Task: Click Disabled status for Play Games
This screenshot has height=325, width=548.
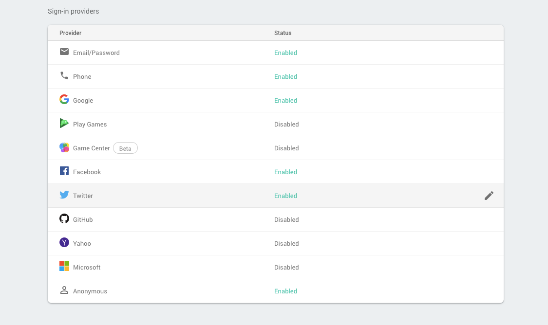Action: [286, 124]
